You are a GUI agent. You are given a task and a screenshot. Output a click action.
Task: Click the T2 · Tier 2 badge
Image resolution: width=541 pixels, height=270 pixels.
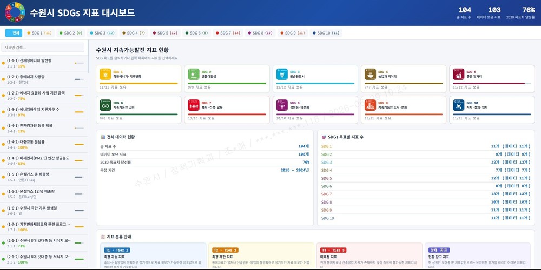click(x=225, y=250)
